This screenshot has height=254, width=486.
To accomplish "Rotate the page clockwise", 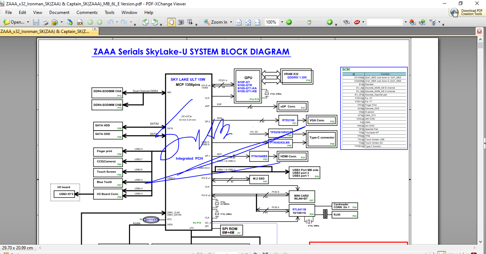I will pyautogui.click(x=155, y=22).
